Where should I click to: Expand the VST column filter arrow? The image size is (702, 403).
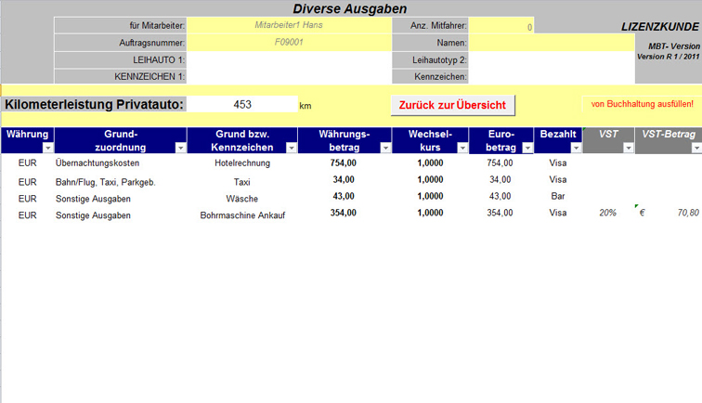[x=626, y=148]
